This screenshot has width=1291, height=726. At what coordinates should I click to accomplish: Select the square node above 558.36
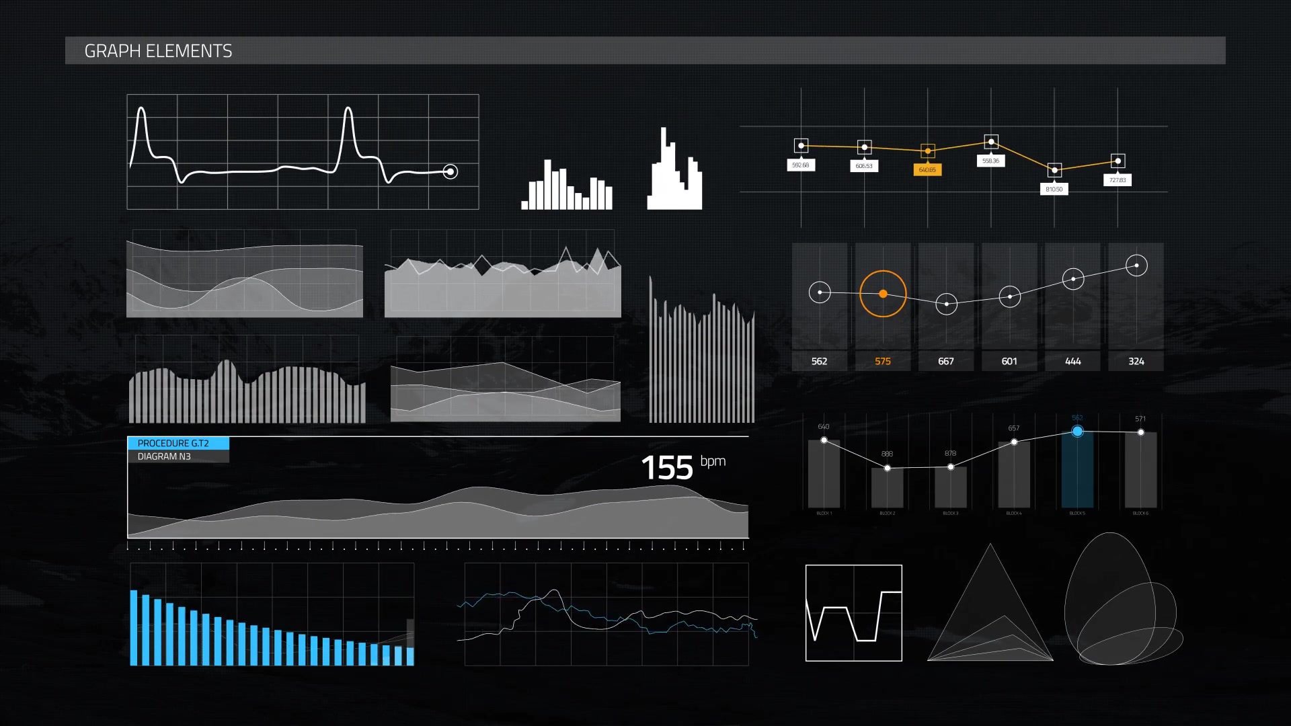pos(991,142)
